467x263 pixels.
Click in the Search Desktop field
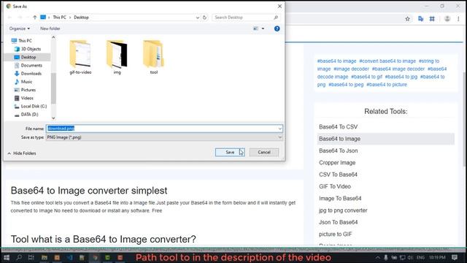click(242, 18)
